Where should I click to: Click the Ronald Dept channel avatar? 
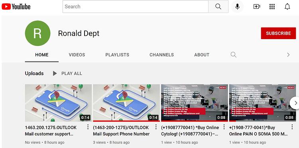tap(37, 33)
